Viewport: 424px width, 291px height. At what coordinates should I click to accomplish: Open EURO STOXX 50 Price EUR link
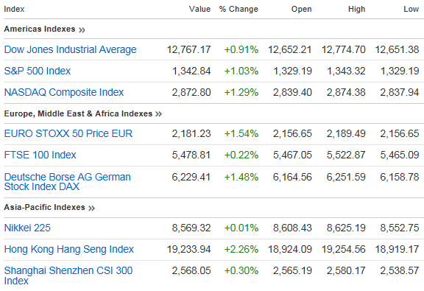68,133
